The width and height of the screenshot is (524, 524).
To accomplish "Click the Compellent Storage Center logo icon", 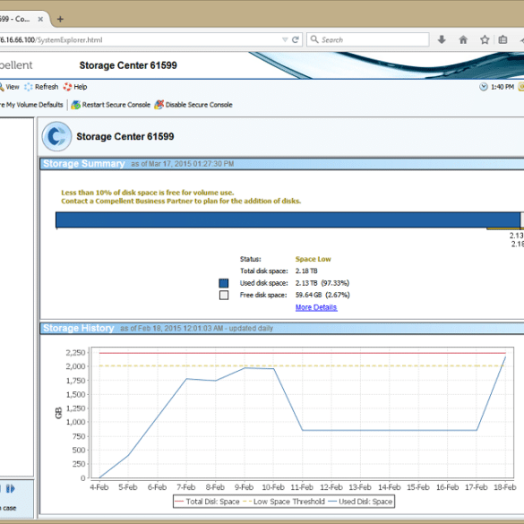I will pyautogui.click(x=56, y=136).
